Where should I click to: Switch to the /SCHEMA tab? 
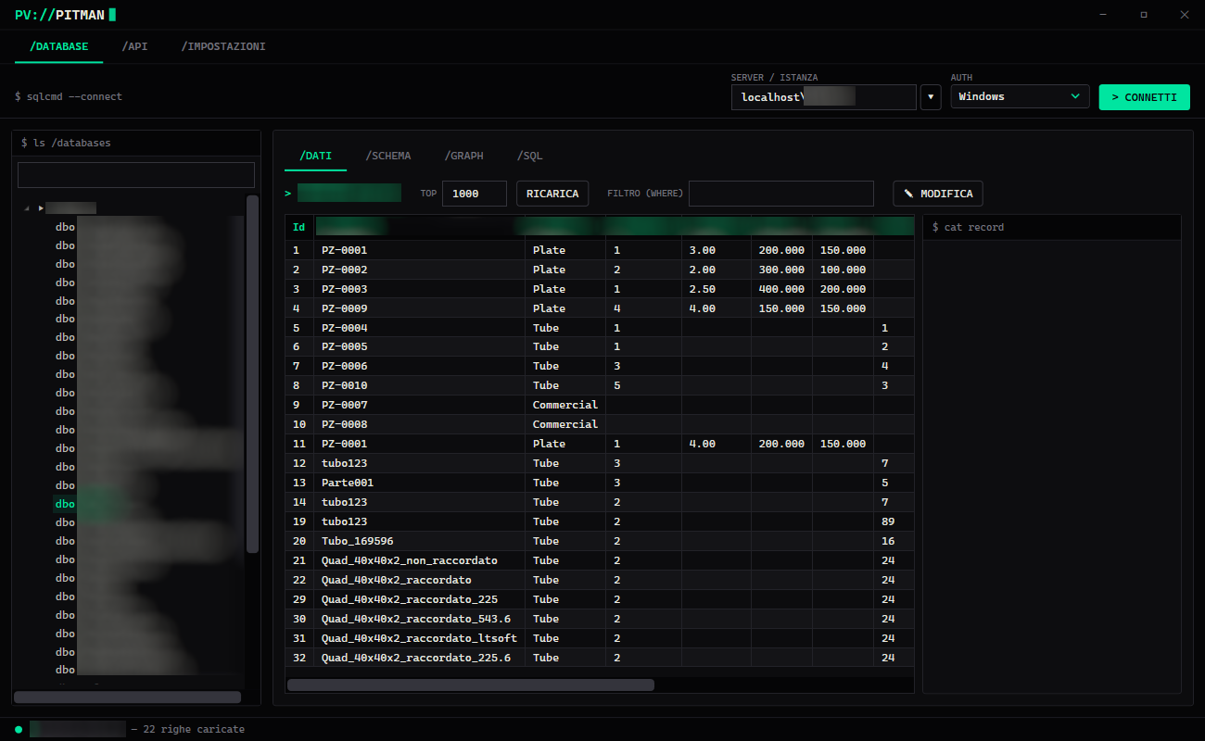(388, 156)
